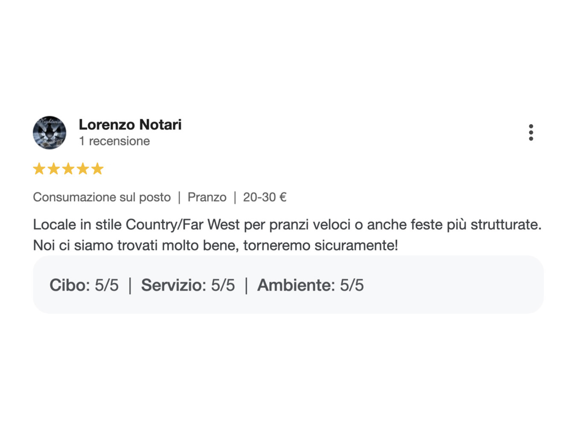The width and height of the screenshot is (576, 426).
Task: Click Lorenzo Notari's round profile avatar
Action: tap(49, 132)
